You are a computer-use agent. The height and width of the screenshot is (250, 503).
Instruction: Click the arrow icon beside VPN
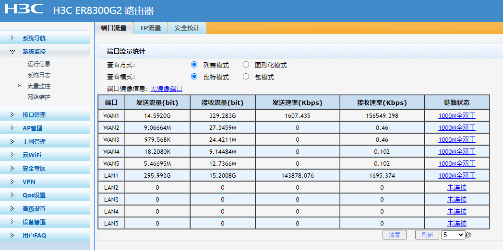click(x=12, y=182)
